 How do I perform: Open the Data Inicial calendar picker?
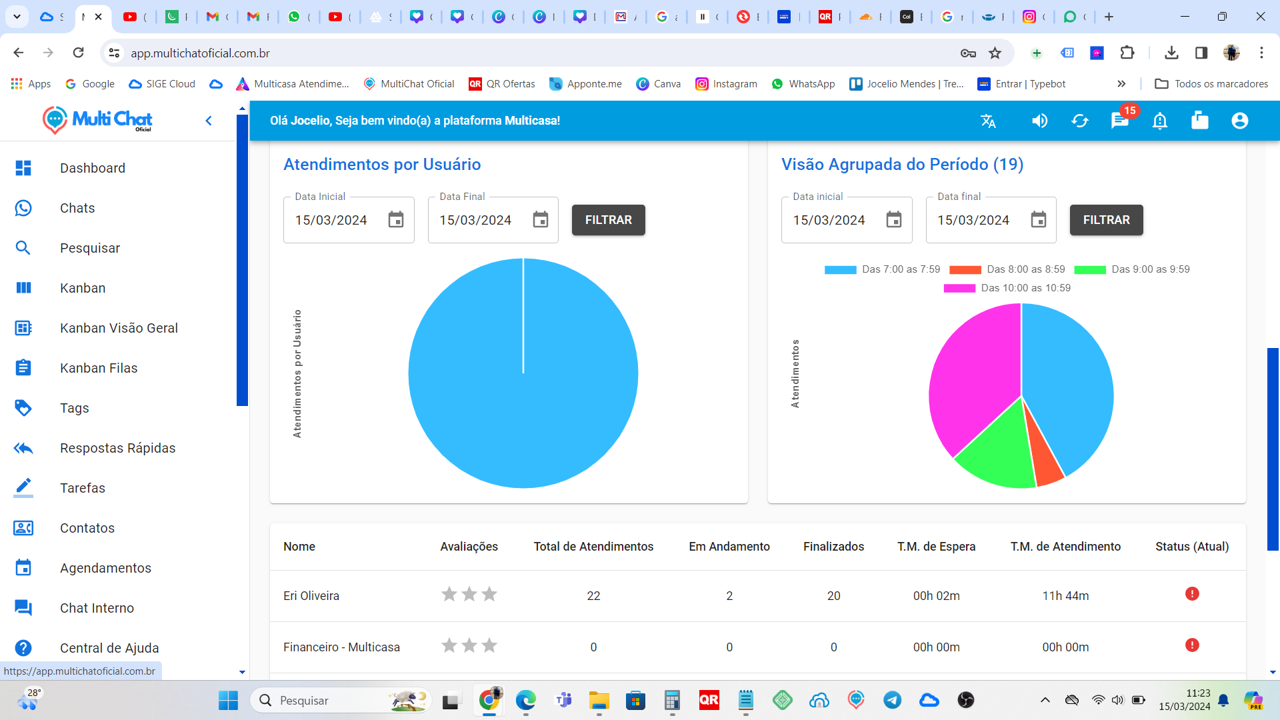coord(396,219)
